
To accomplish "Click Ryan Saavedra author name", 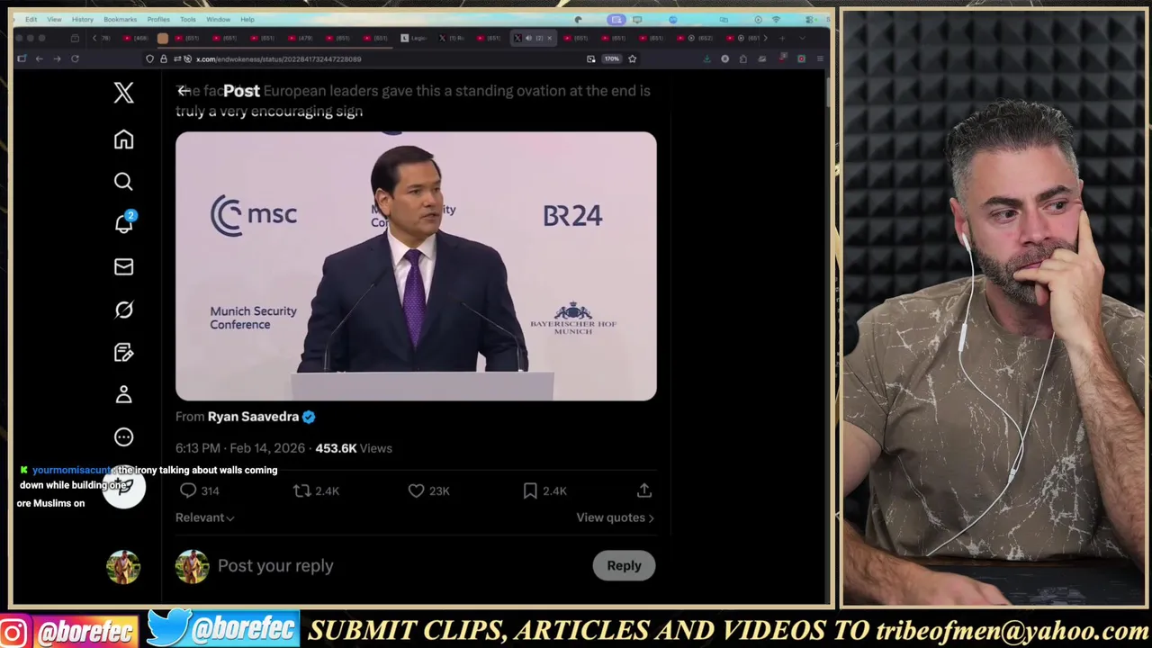I will tap(253, 417).
